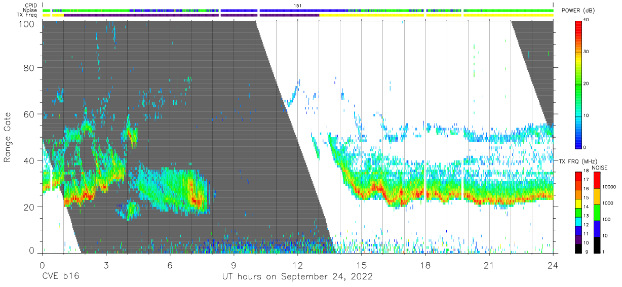Click the 24 tick on the UT hours axis
The image size is (622, 287).
coord(553,265)
